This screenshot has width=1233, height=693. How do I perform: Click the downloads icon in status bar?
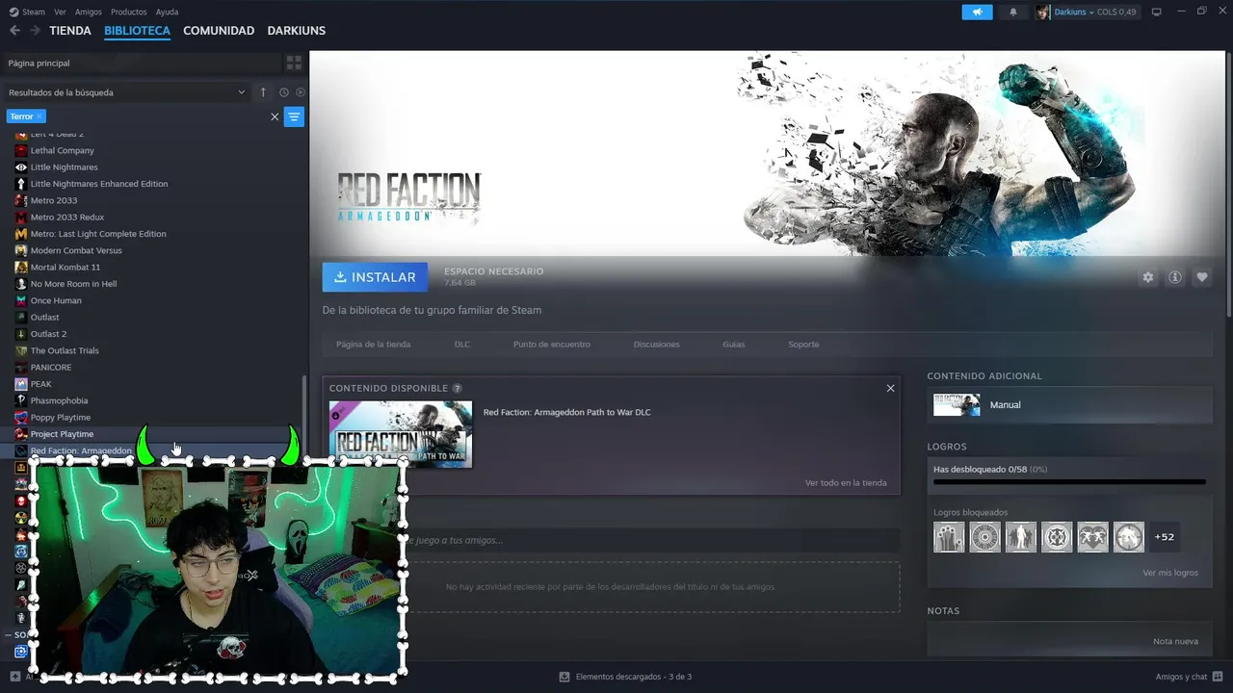564,677
